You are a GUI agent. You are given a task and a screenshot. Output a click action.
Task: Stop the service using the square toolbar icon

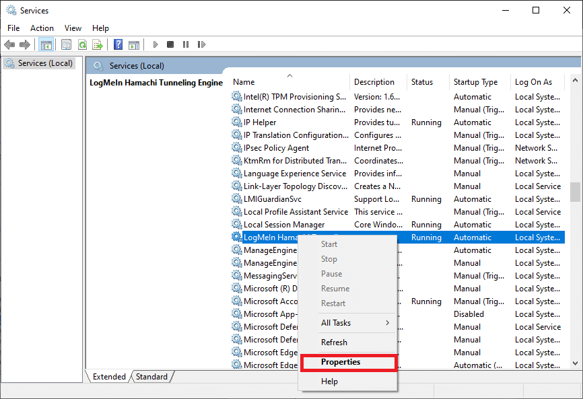point(170,44)
